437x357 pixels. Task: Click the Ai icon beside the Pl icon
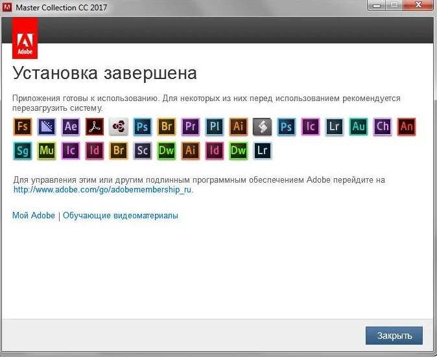(x=239, y=127)
